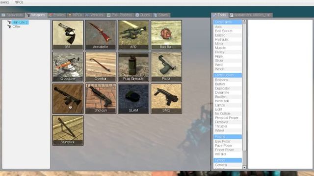Select the Elastic constraint tool
Image resolution: width=314 pixels, height=176 pixels.
228,35
